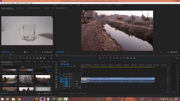Open Source monitor button editor plus
The image size is (180, 101).
point(51,58)
